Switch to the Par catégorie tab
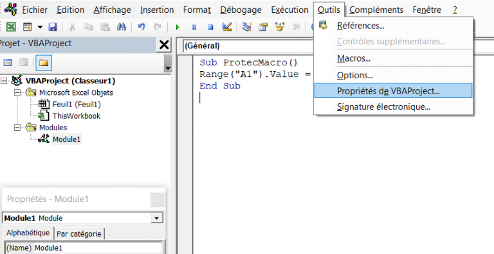 pyautogui.click(x=79, y=234)
